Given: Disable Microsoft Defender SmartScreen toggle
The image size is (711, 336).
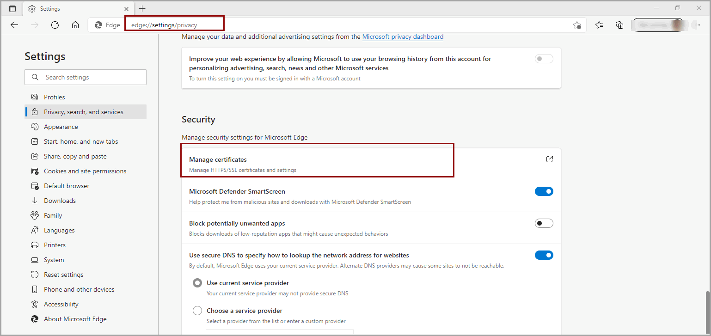Looking at the screenshot, I should click(x=544, y=191).
